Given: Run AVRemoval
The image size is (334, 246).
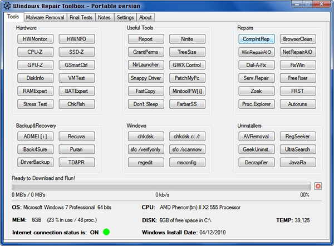Looking at the screenshot, I should point(257,137).
